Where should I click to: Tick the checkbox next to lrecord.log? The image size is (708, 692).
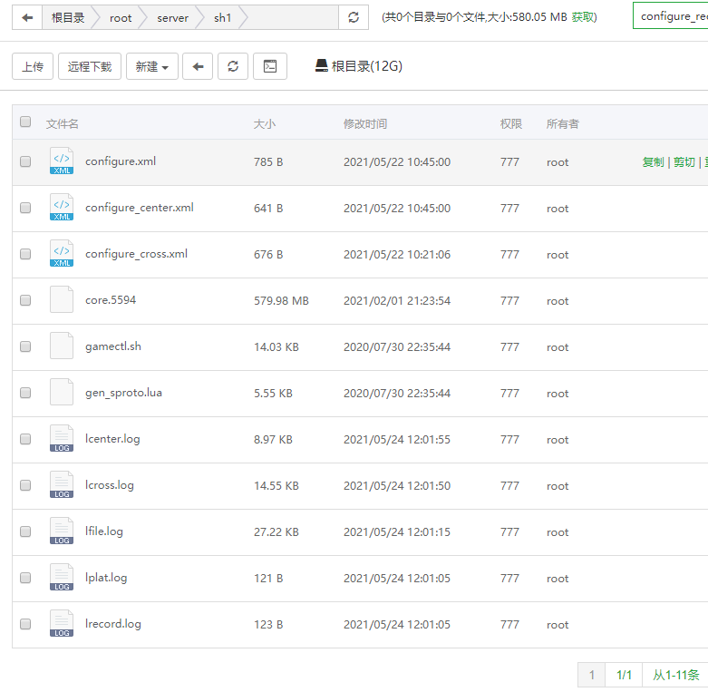coord(25,624)
